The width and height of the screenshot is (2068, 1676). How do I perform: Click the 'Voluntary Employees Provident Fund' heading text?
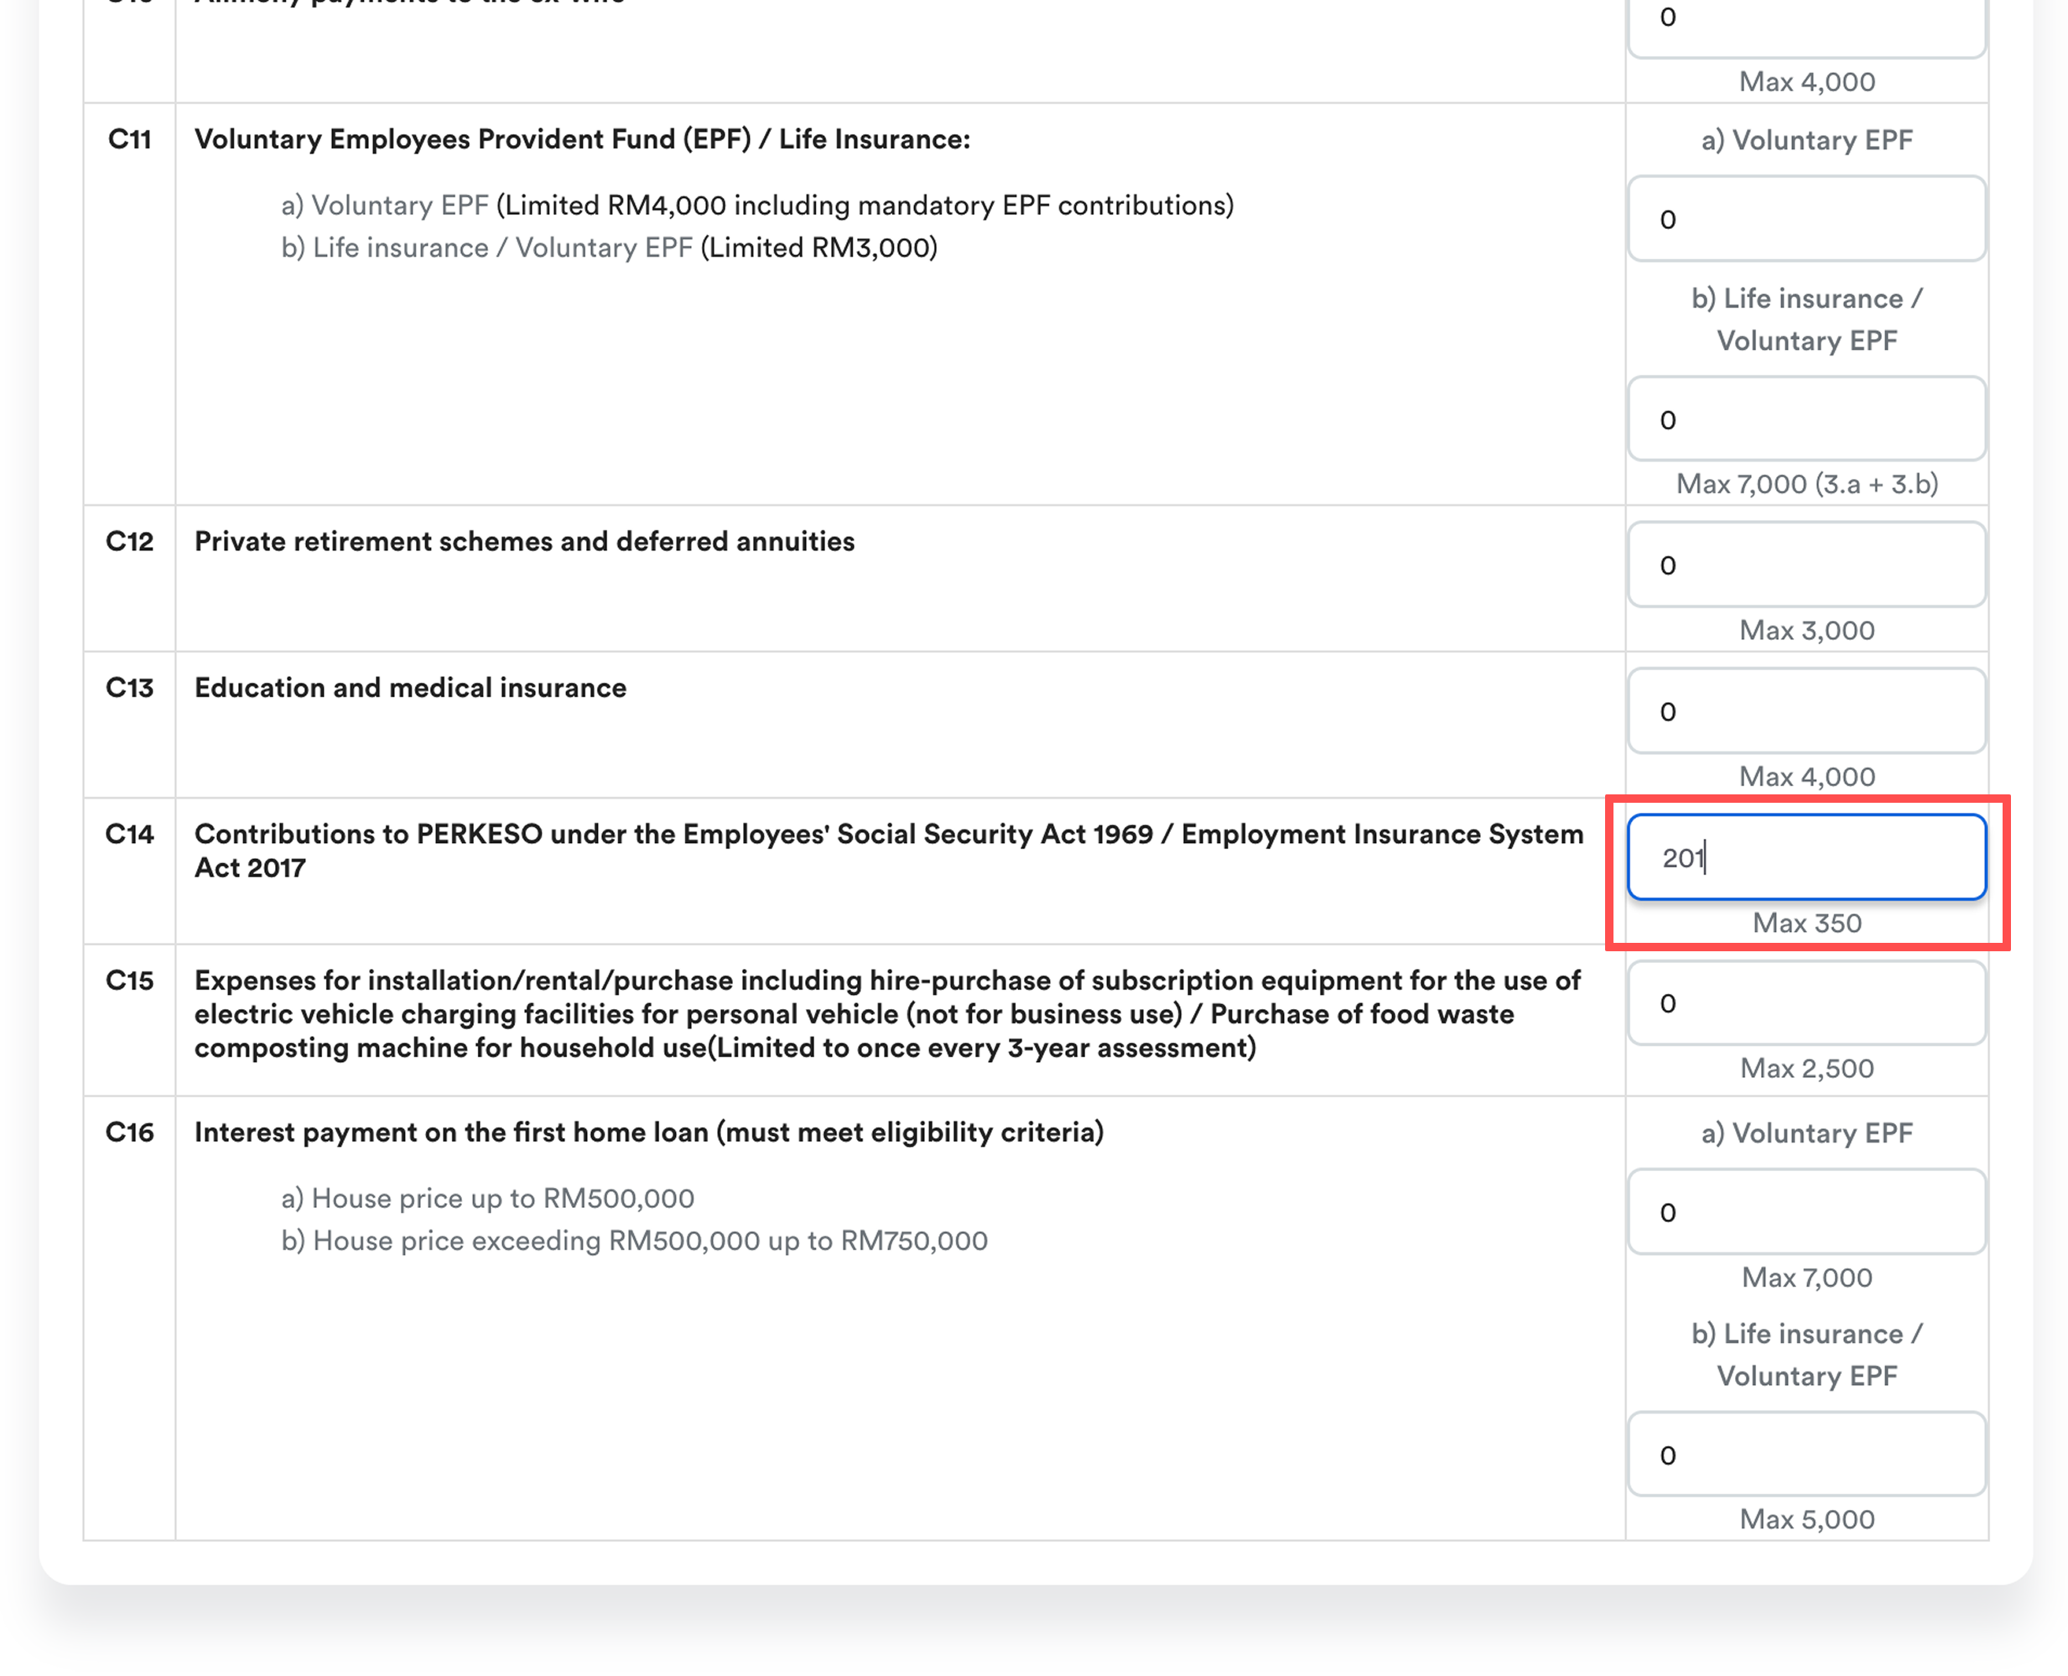pyautogui.click(x=582, y=139)
